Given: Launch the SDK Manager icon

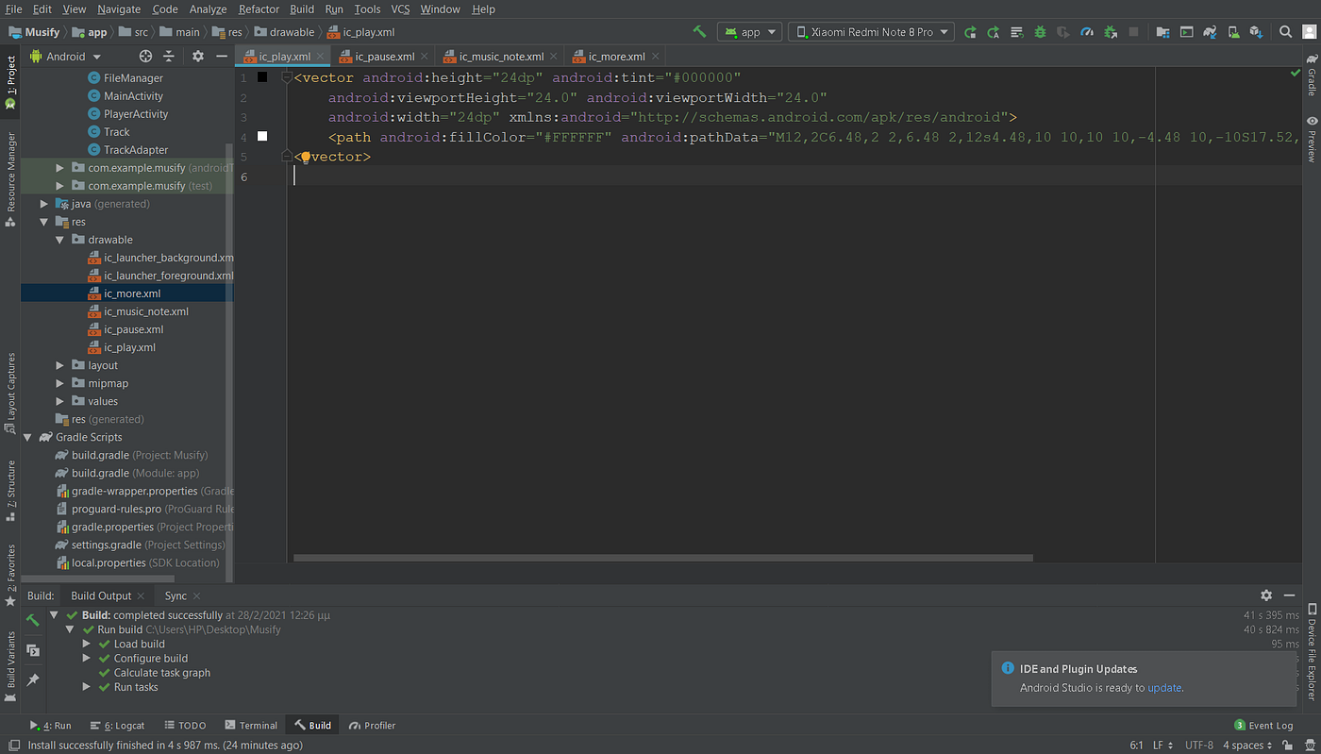Looking at the screenshot, I should point(1256,31).
